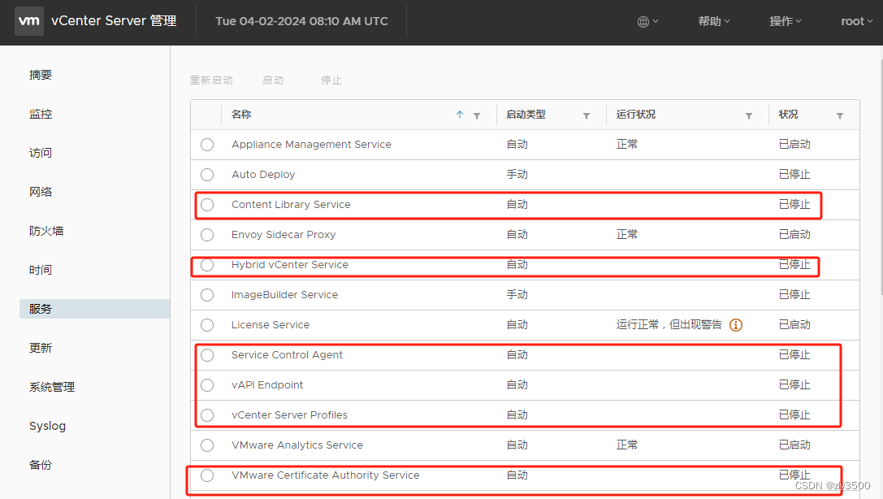This screenshot has width=883, height=499.
Task: Click the sort arrow in 名称 column
Action: (x=460, y=115)
